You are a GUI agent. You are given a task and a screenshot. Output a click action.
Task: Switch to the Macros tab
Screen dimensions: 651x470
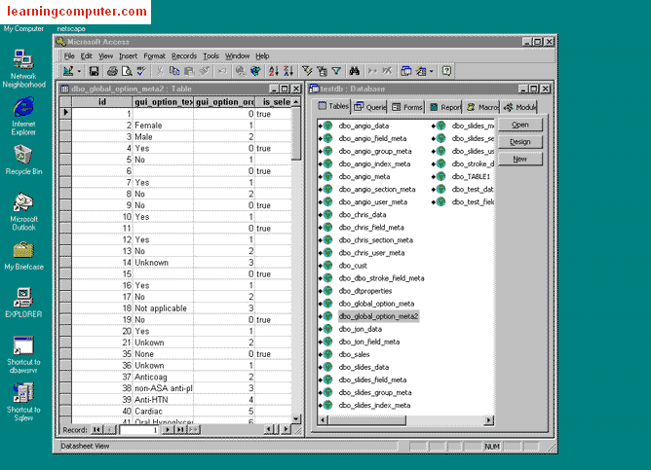click(x=481, y=107)
